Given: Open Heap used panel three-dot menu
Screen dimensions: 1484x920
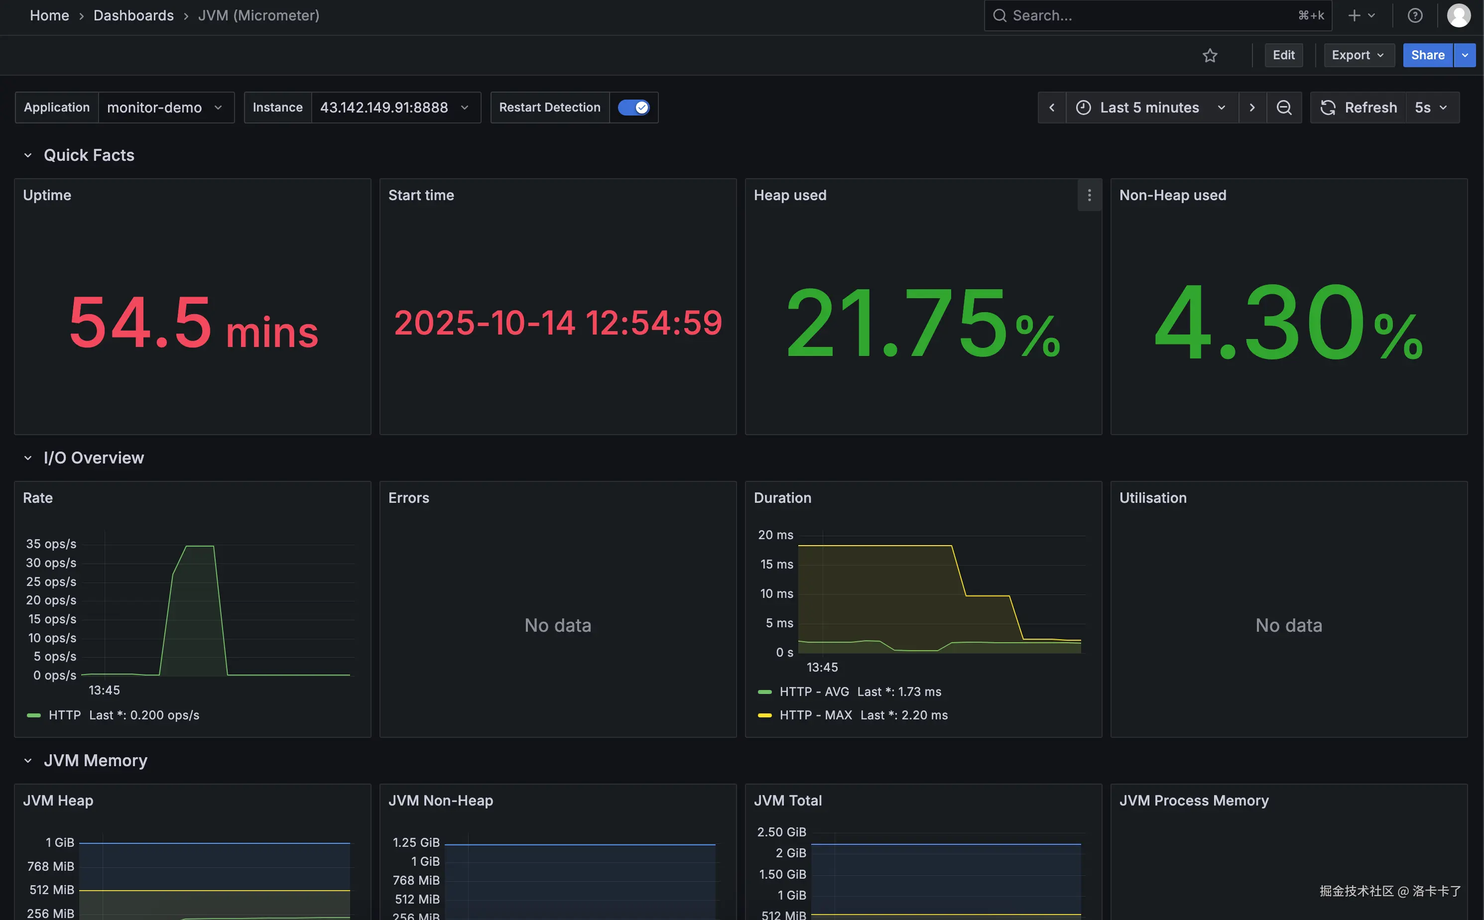Looking at the screenshot, I should [1089, 195].
